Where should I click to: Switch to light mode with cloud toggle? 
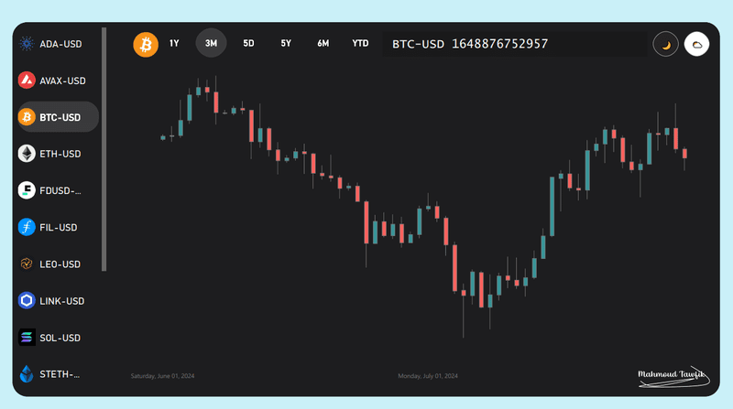[x=697, y=44]
